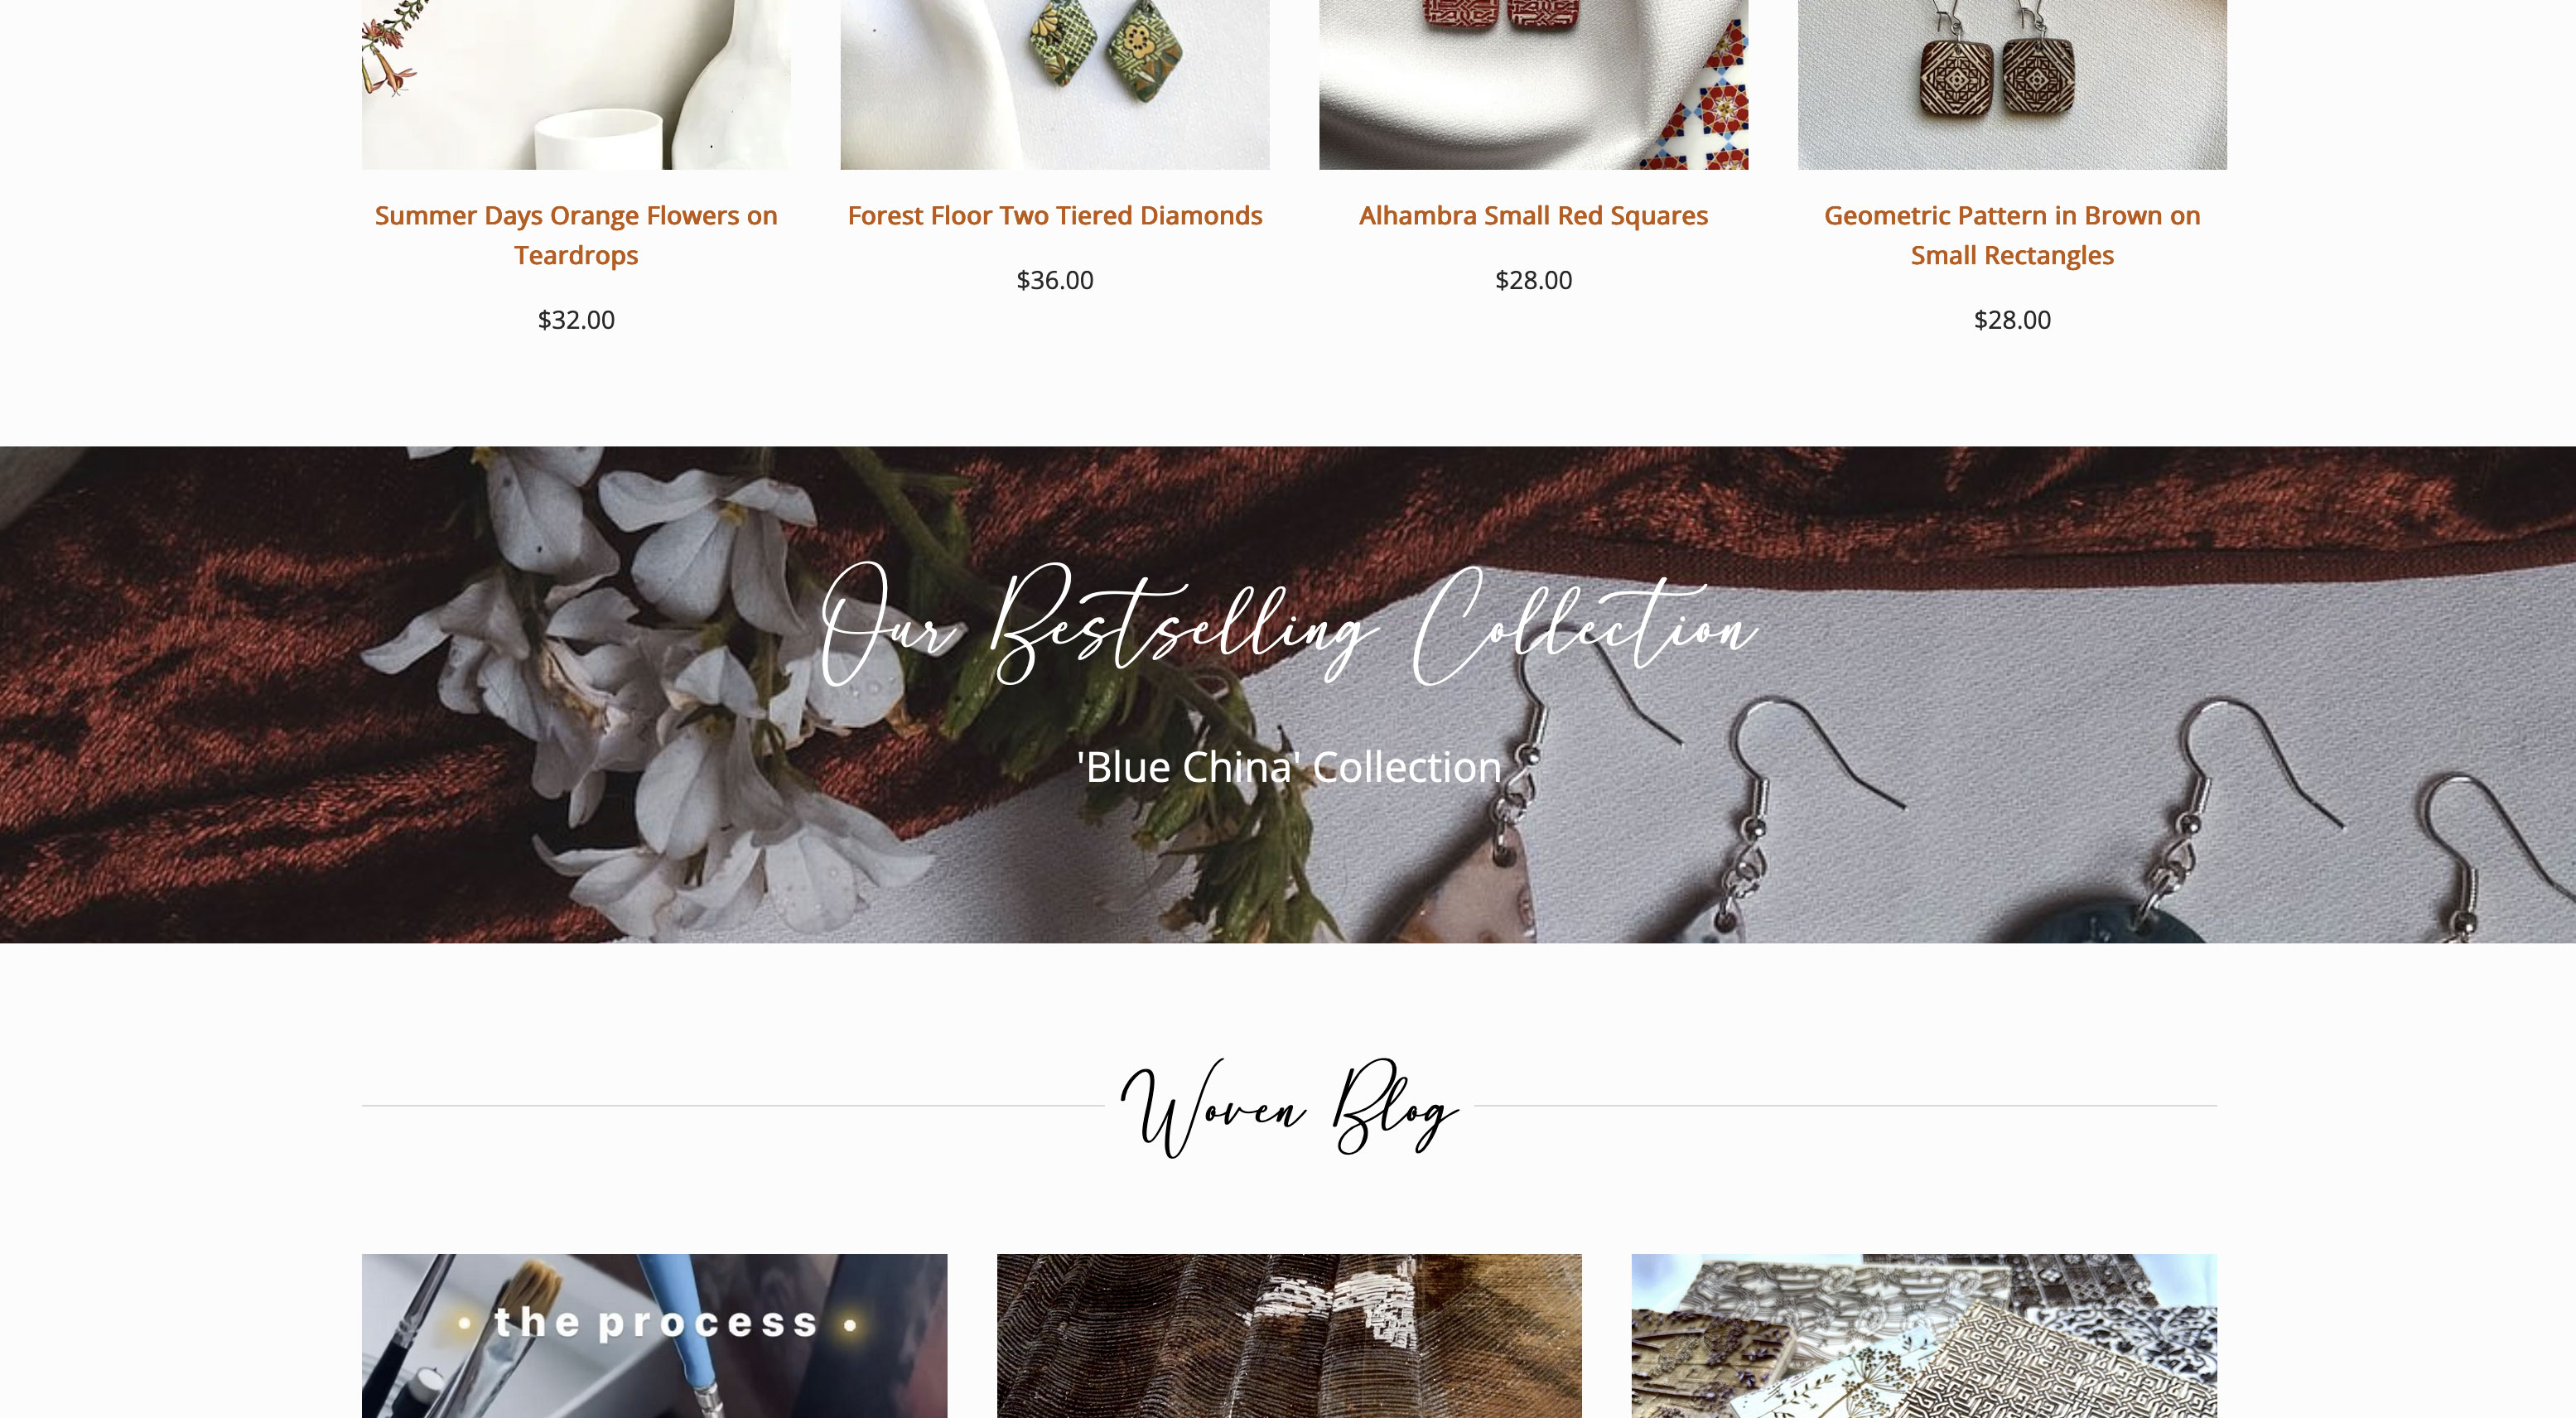2576x1418 pixels.
Task: Click the Woven Blog section heading
Action: coord(1288,1108)
